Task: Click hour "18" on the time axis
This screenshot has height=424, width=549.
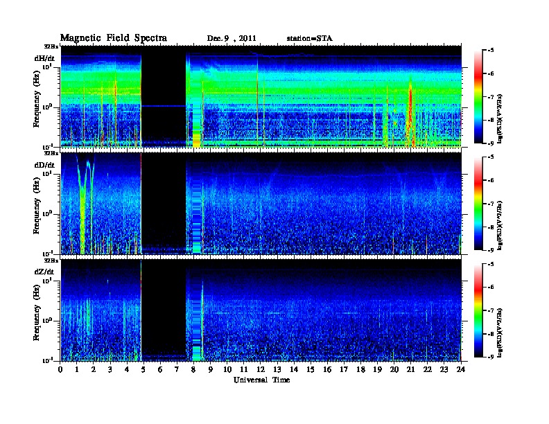Action: click(361, 369)
